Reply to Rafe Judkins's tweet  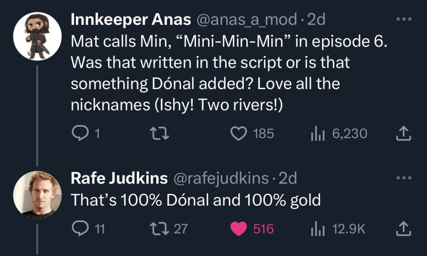(79, 229)
